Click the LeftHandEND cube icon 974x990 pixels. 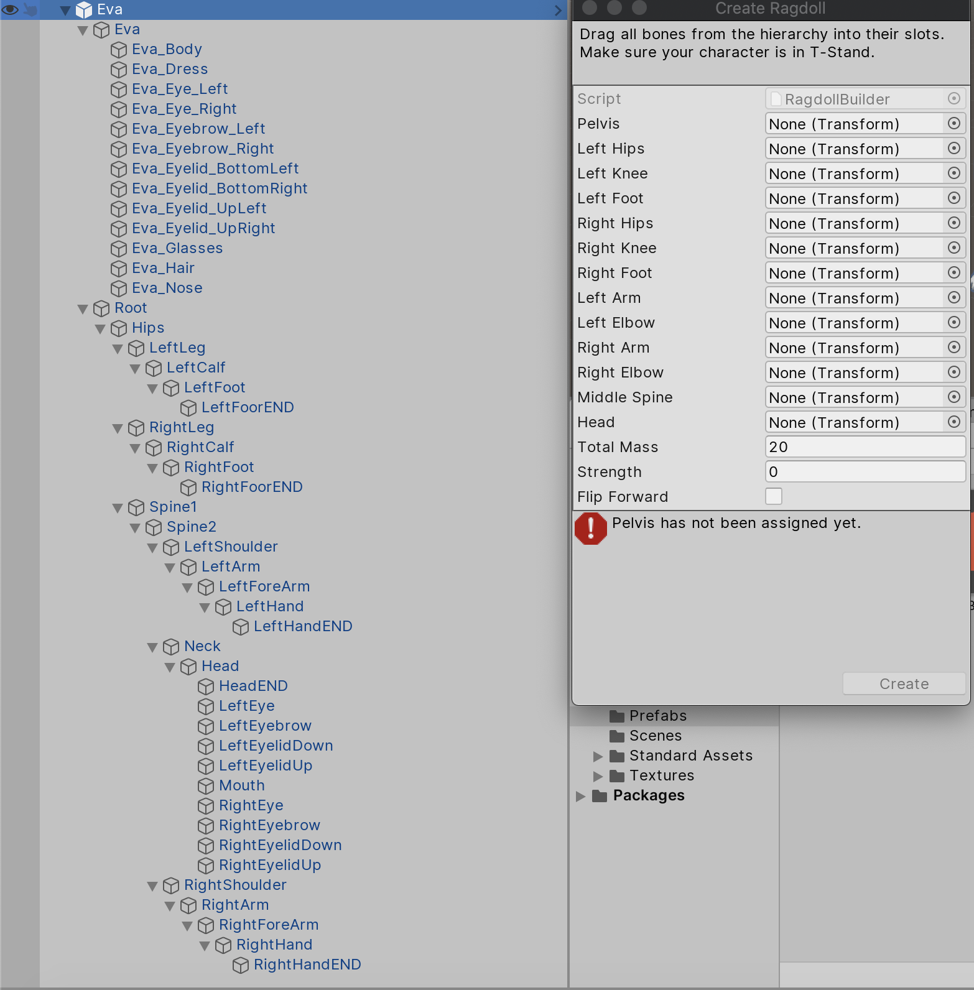pyautogui.click(x=240, y=627)
